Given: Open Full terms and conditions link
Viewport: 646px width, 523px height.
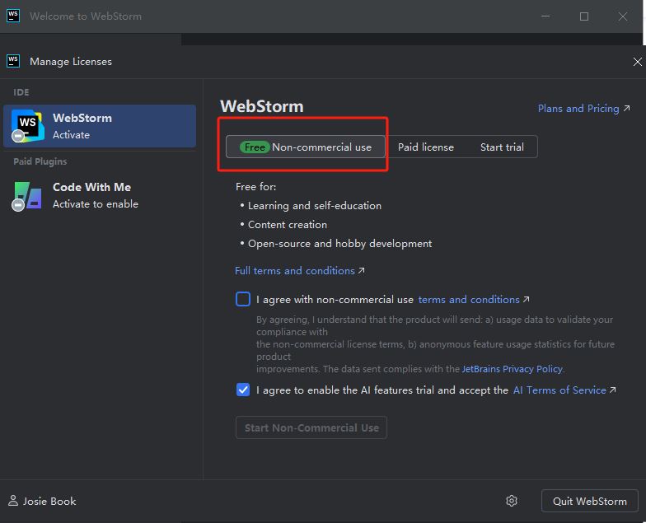Looking at the screenshot, I should point(300,270).
